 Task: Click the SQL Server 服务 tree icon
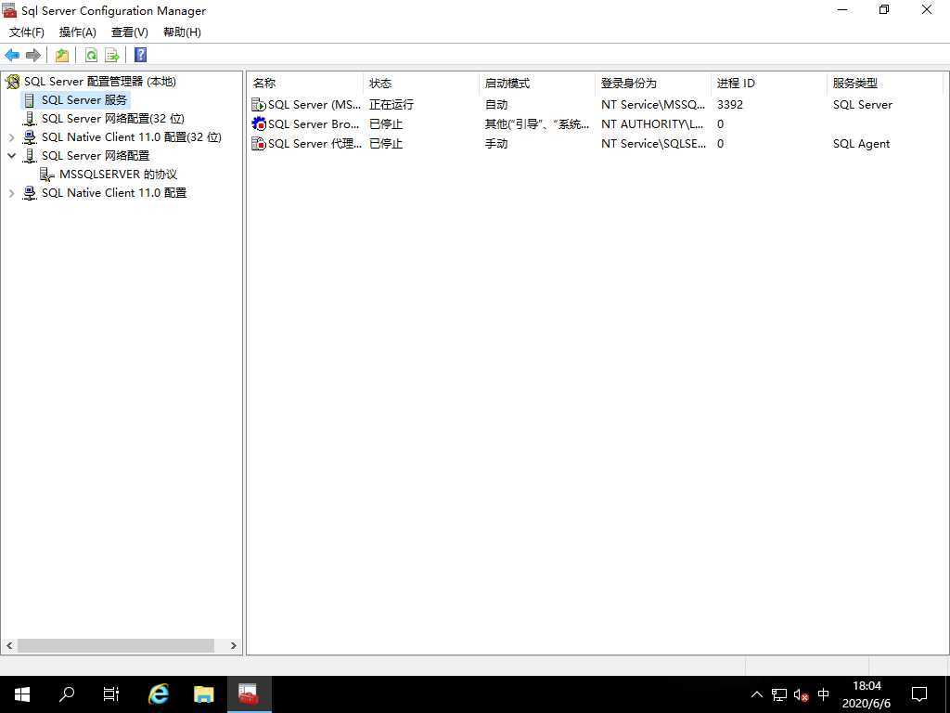click(30, 100)
